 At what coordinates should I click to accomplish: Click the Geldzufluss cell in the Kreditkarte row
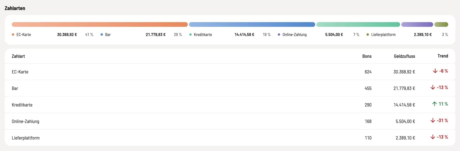(x=404, y=105)
